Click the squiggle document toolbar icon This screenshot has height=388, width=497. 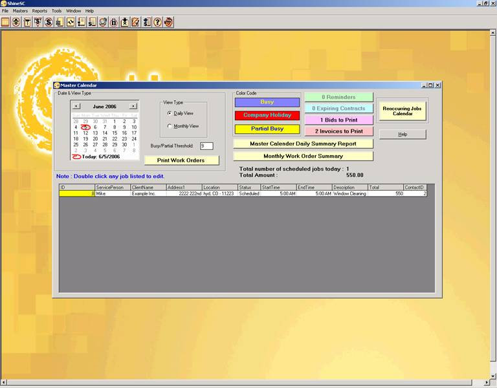click(x=71, y=22)
